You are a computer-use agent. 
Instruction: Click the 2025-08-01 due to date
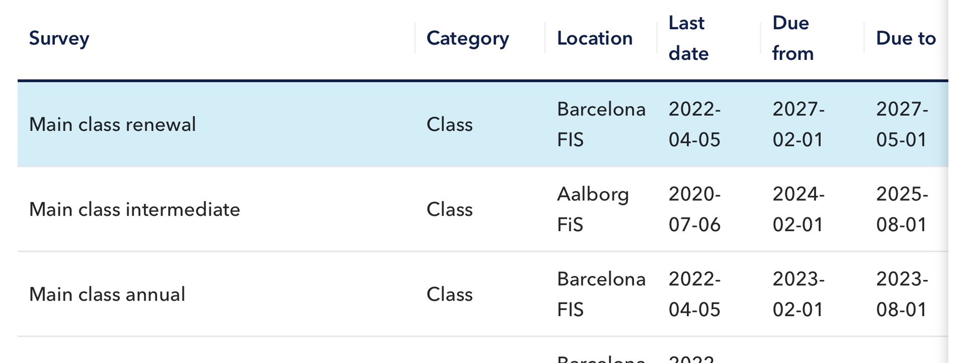(902, 209)
